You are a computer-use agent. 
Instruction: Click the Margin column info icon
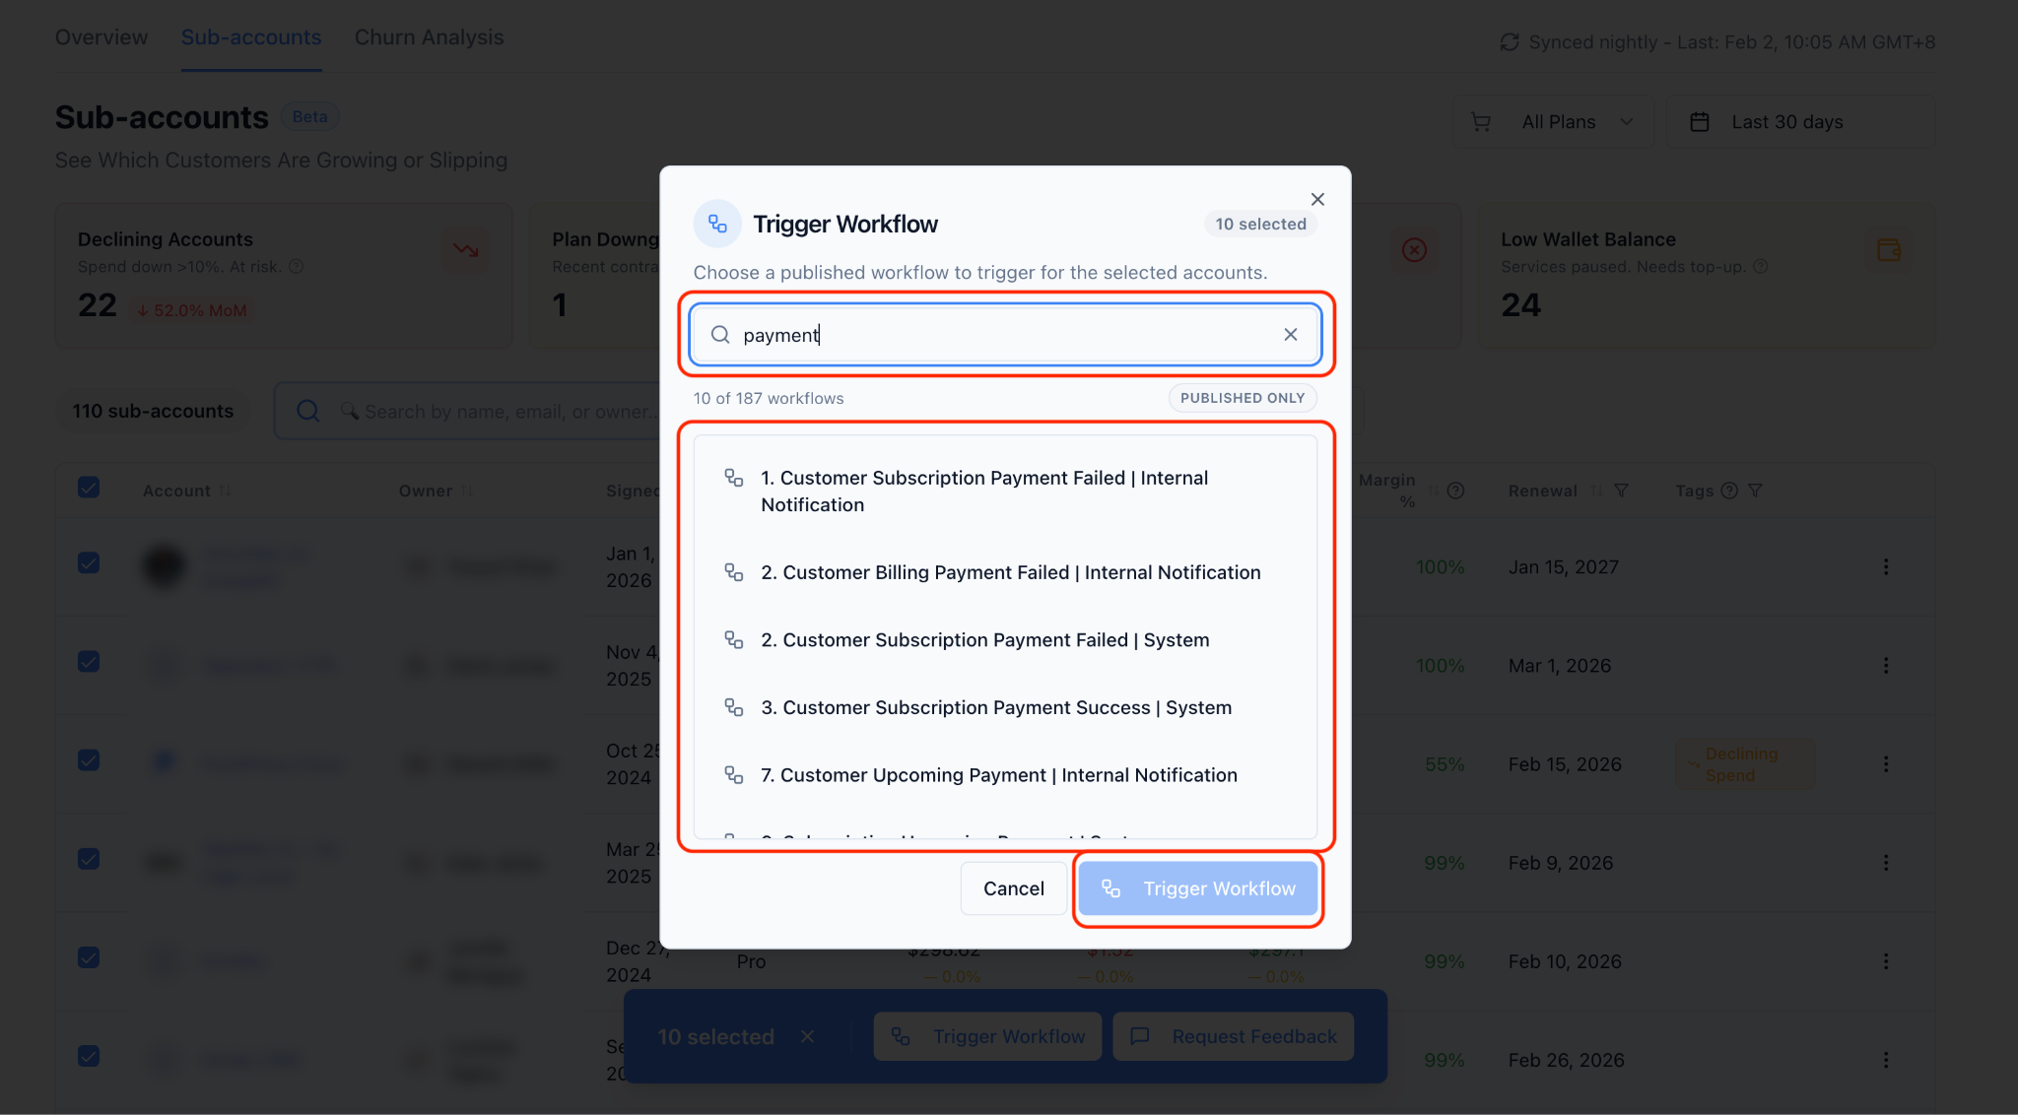click(1455, 491)
